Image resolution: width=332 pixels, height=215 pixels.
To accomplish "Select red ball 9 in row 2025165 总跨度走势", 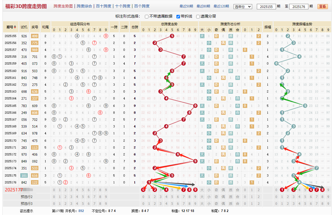I will tap(195, 105).
